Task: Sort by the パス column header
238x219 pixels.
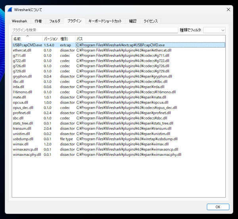Action: [150, 39]
